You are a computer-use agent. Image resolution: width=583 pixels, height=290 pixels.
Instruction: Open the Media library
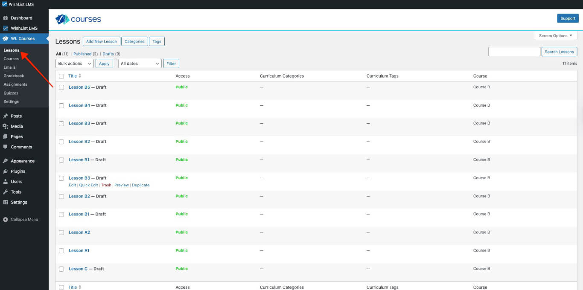(16, 126)
